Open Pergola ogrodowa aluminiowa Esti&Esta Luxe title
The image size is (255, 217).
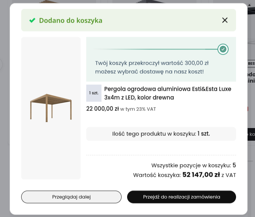[168, 93]
